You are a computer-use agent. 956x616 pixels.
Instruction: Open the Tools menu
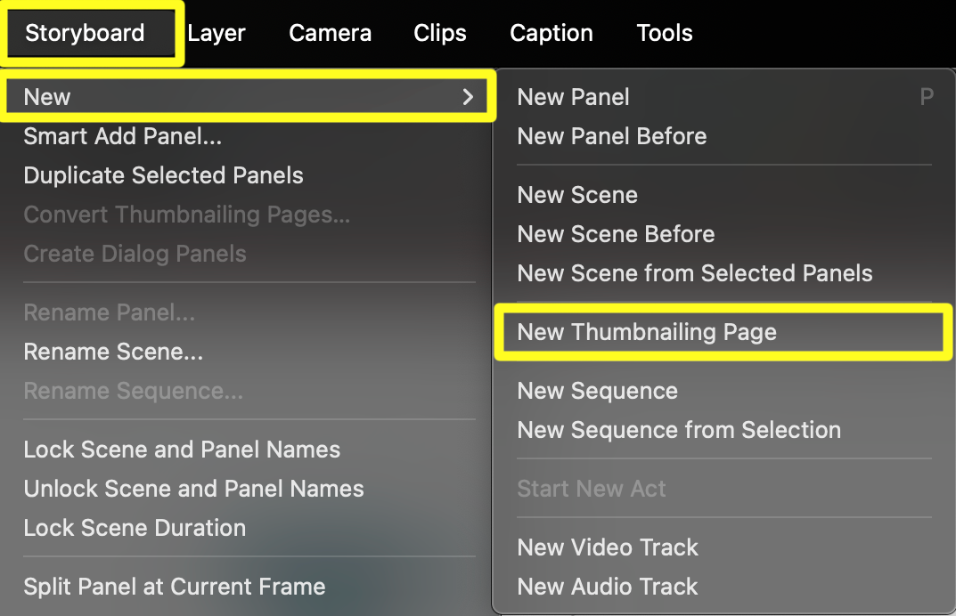(x=665, y=34)
